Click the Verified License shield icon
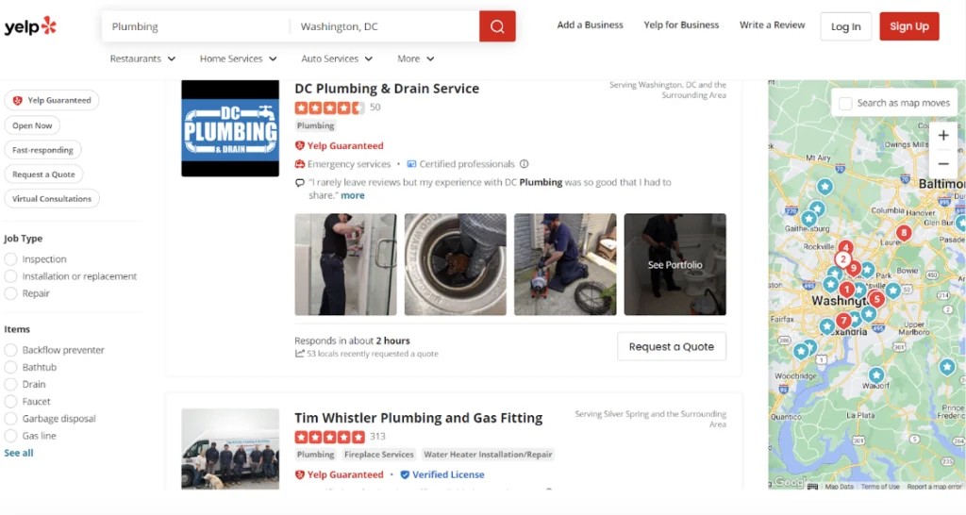Image resolution: width=966 pixels, height=515 pixels. [405, 475]
